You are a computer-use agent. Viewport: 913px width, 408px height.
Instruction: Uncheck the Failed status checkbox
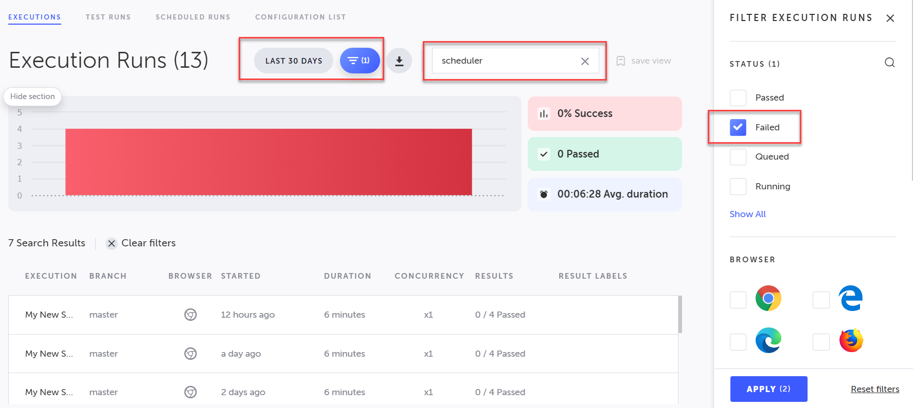[x=738, y=127]
